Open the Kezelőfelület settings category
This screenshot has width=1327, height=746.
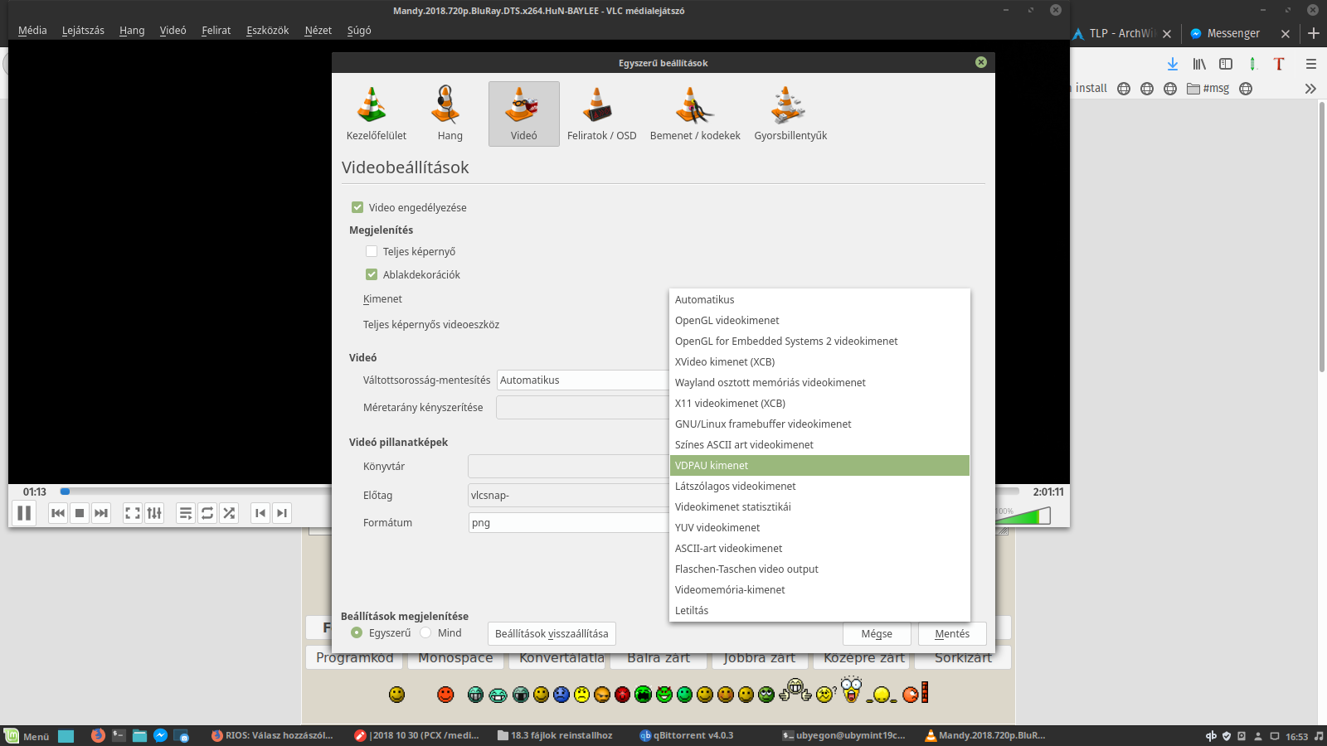[x=377, y=114]
